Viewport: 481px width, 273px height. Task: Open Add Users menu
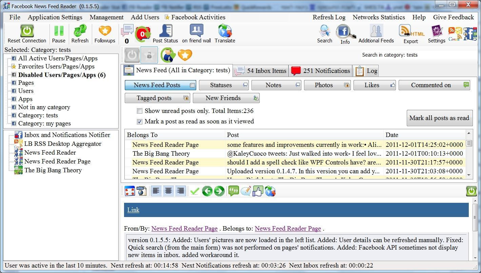click(145, 17)
